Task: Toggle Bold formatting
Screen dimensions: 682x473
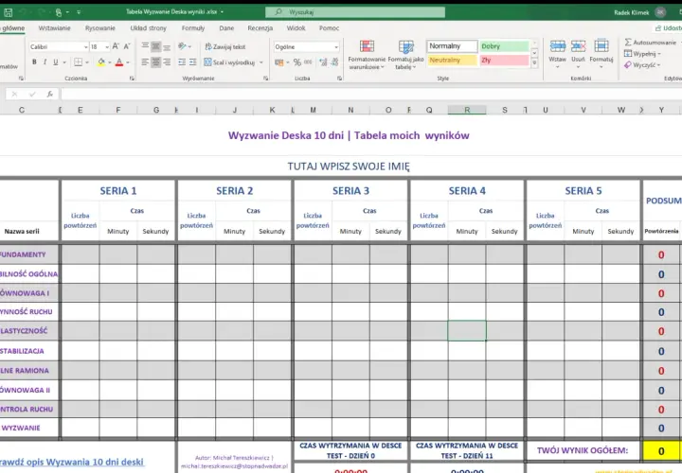Action: point(34,62)
